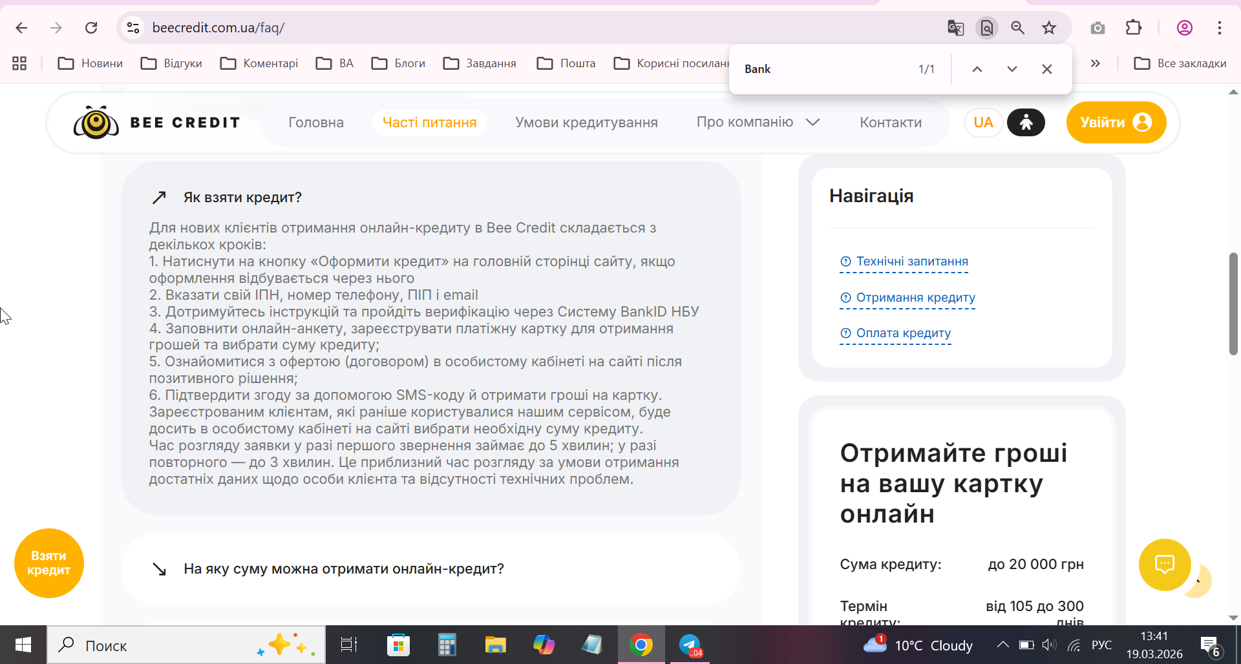The image size is (1241, 664).
Task: Click the Bee Credit logo
Action: pyautogui.click(x=156, y=122)
